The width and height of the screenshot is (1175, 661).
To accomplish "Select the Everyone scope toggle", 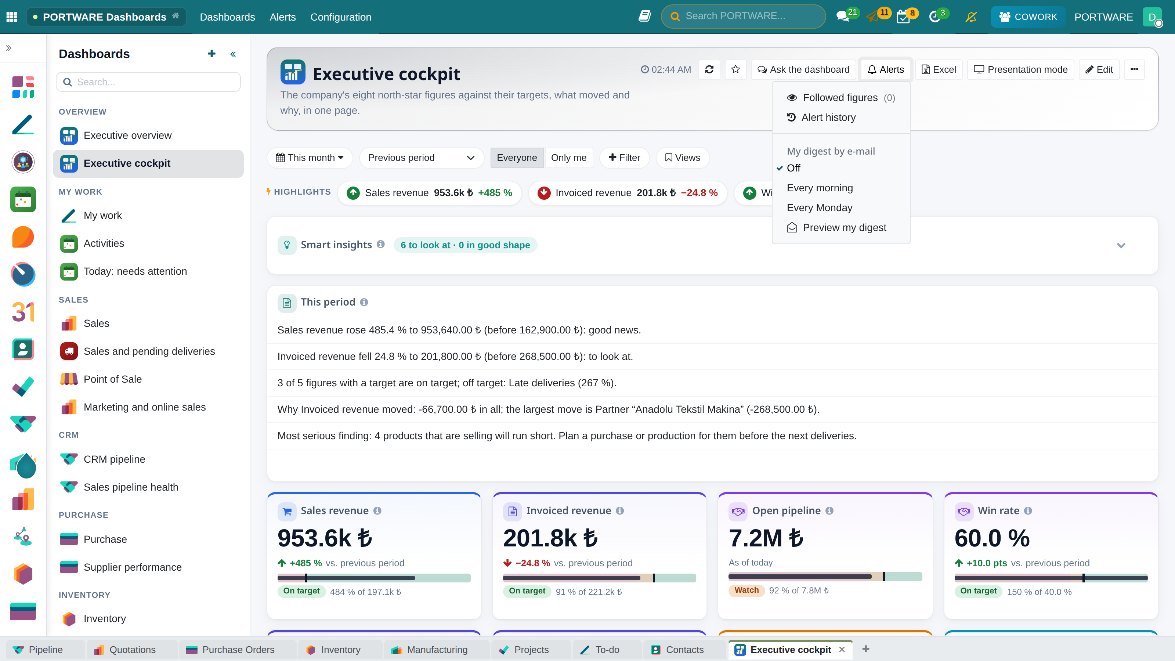I will click(517, 158).
